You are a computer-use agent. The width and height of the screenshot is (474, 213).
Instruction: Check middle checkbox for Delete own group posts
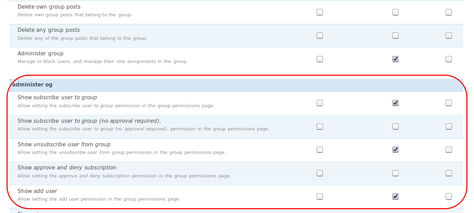395,12
